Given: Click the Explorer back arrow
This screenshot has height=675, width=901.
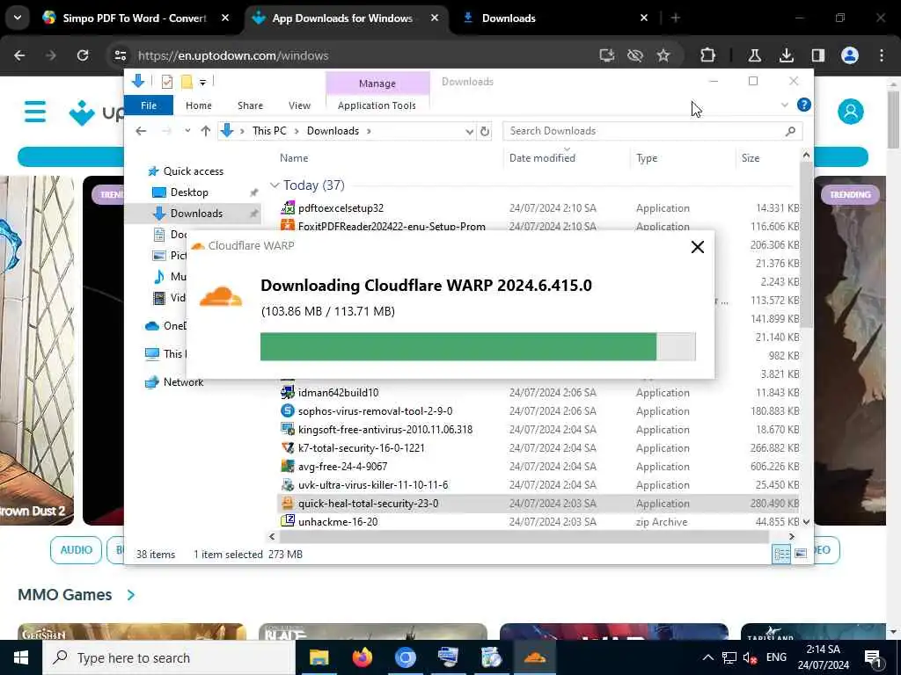Looking at the screenshot, I should click(x=141, y=131).
